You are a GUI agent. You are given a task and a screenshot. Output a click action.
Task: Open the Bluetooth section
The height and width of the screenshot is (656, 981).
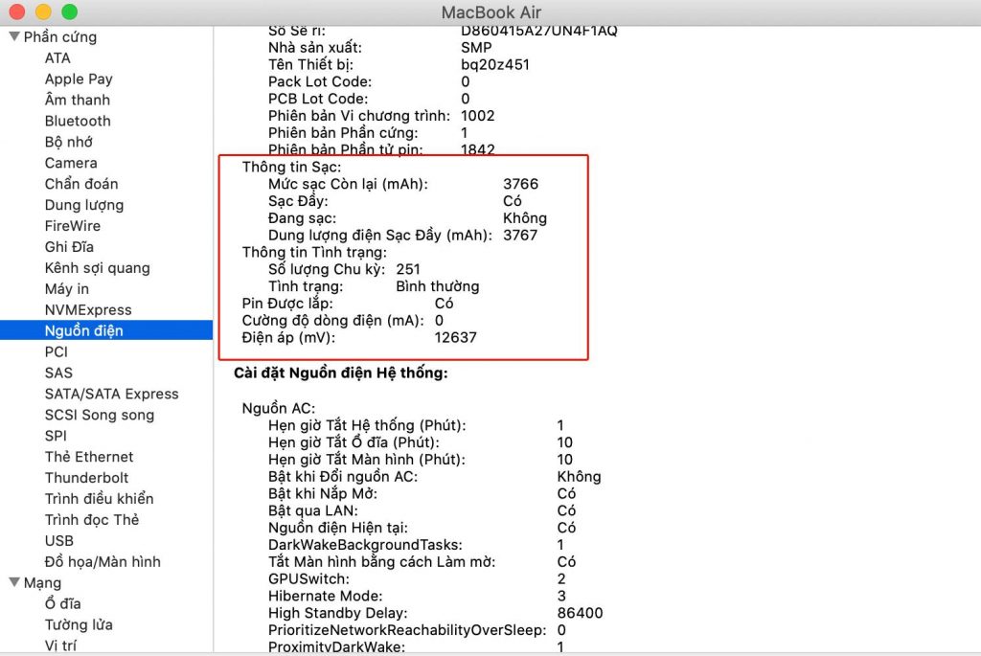pos(78,121)
